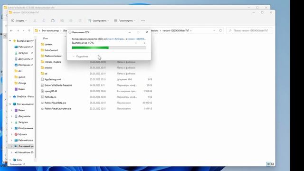
Task: Click the Share icon in toolbar
Action: (x=71, y=20)
